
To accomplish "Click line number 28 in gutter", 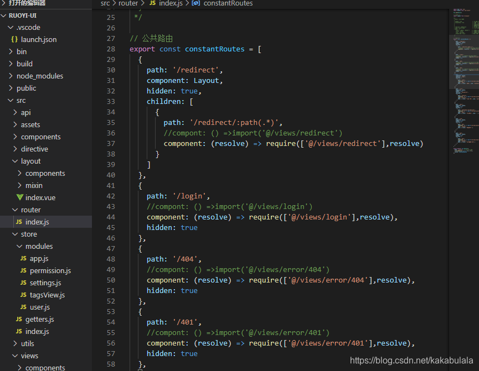I will 111,49.
